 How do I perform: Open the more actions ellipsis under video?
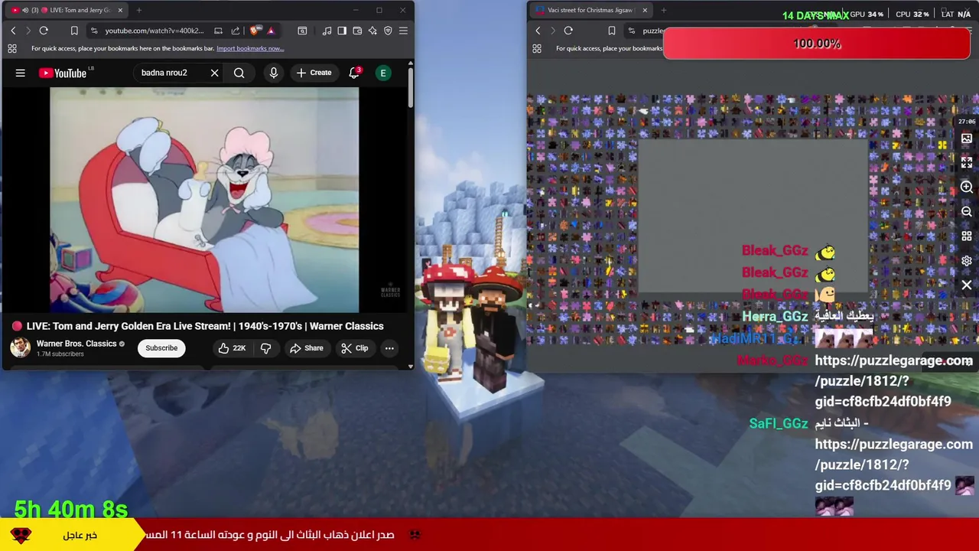389,348
